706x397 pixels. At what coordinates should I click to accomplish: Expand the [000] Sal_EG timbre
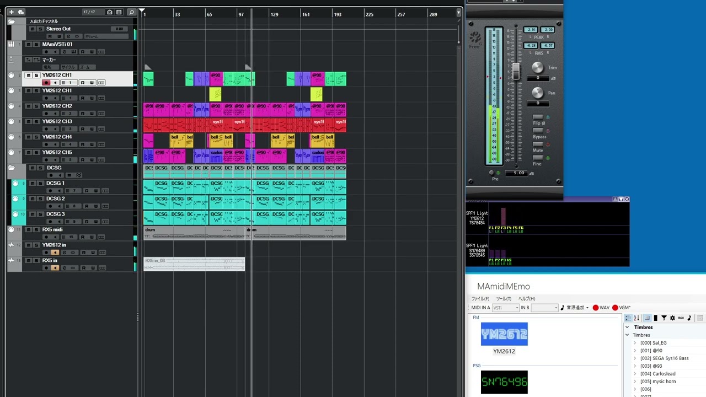pyautogui.click(x=635, y=343)
